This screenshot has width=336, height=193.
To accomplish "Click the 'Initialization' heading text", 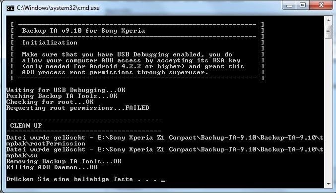I will 50,43.
